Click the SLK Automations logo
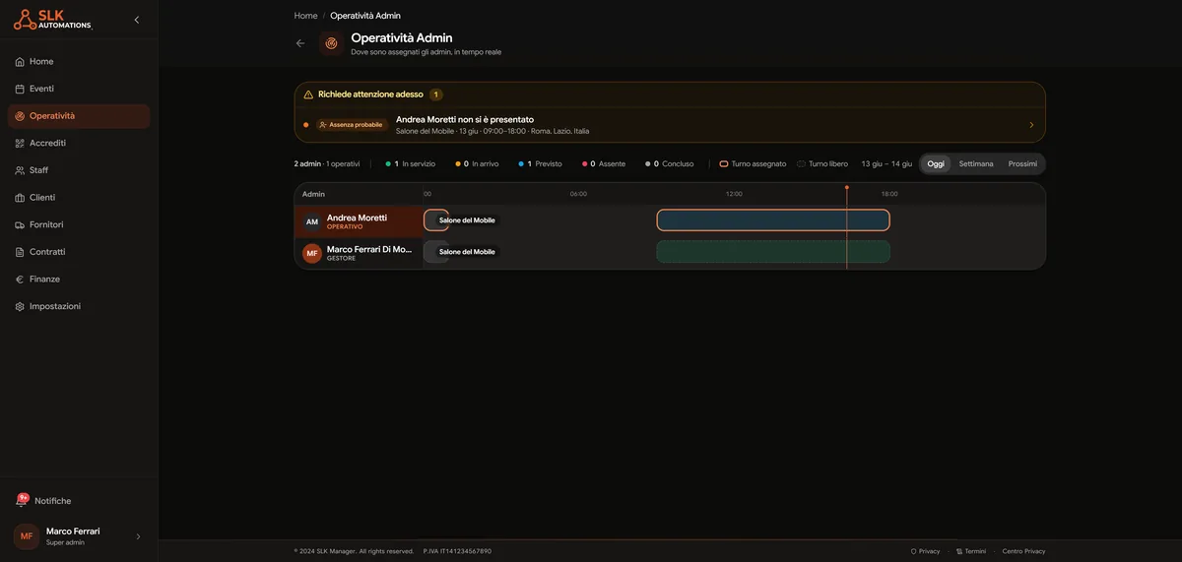1182x562 pixels. [x=53, y=19]
